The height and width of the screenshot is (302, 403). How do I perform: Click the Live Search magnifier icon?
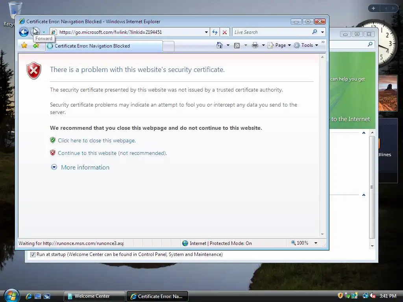point(314,32)
